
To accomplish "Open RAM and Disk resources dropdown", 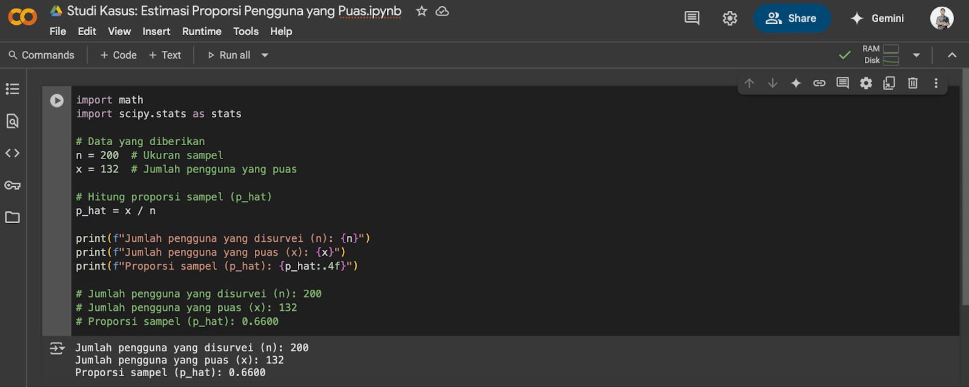I will 916,55.
